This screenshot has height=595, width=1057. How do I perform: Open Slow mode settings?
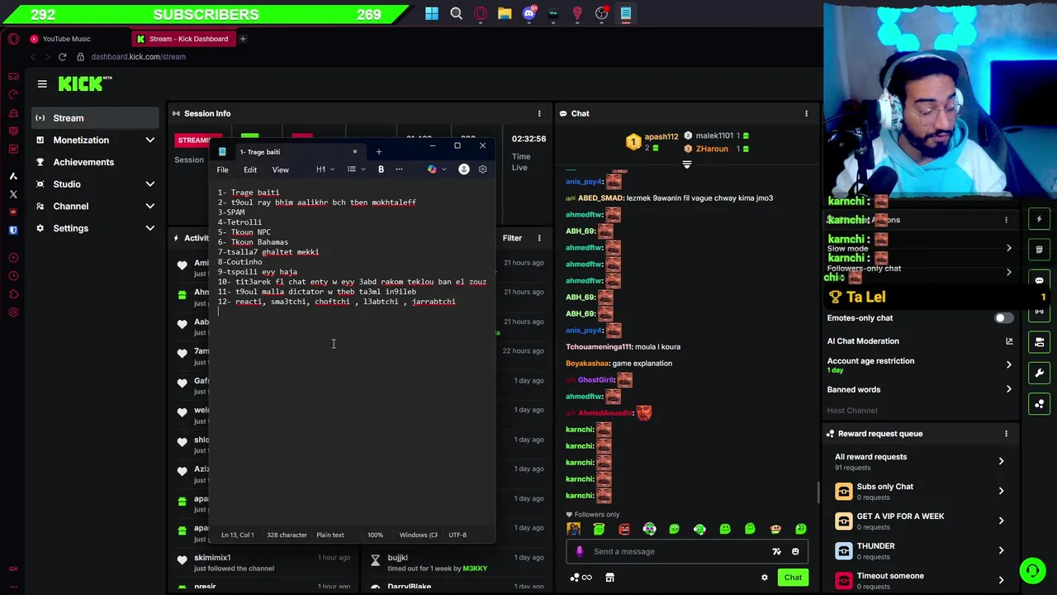point(921,248)
